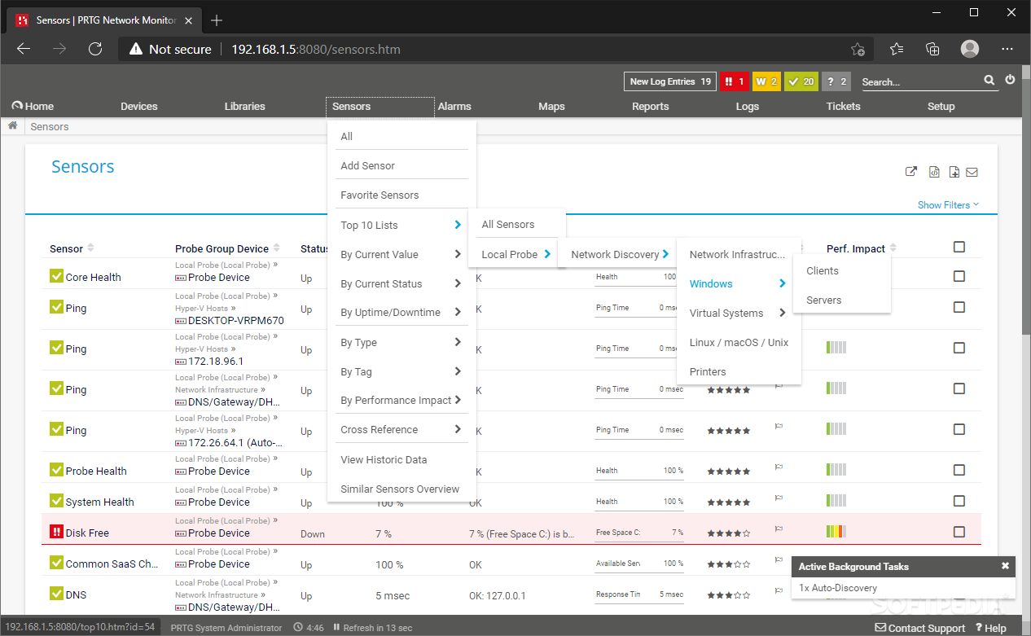Open sensors list in new window icon
1031x636 pixels.
(x=911, y=172)
